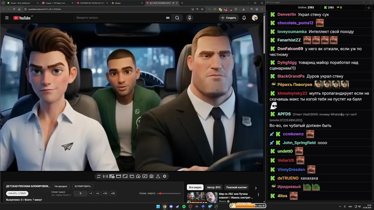Open YouTube notifications bell
This screenshot has width=374, height=210.
[244, 18]
